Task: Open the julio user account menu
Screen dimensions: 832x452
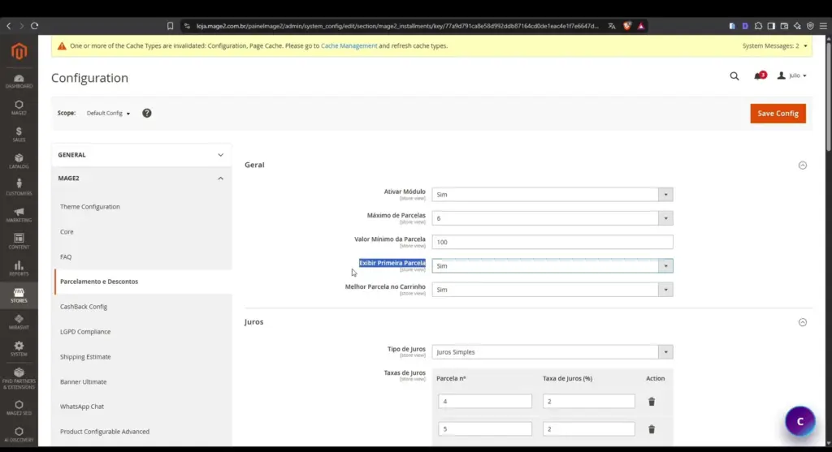Action: click(792, 75)
